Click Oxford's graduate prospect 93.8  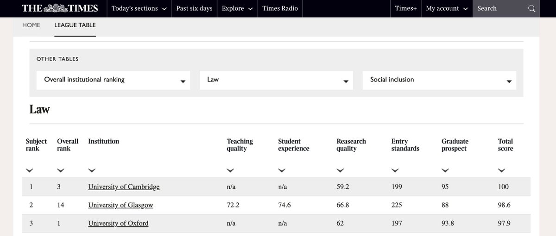point(448,223)
